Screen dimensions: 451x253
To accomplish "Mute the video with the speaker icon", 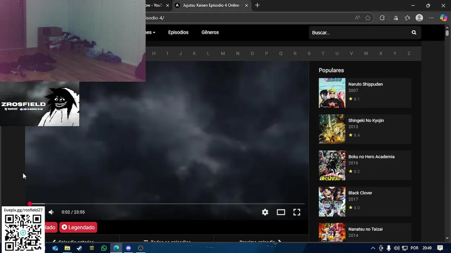I will pos(51,212).
